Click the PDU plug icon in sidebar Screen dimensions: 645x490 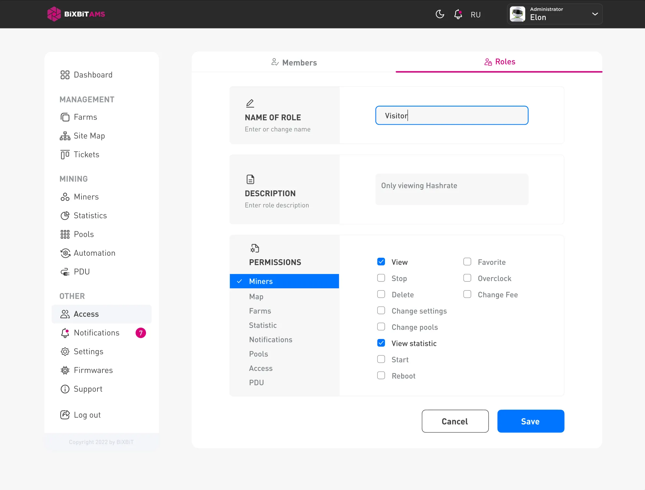[x=65, y=272]
